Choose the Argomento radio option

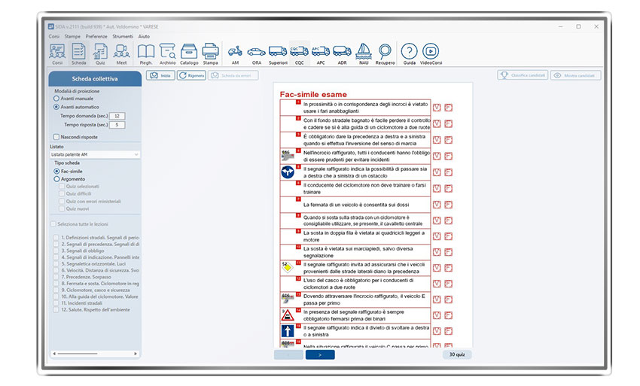(56, 179)
